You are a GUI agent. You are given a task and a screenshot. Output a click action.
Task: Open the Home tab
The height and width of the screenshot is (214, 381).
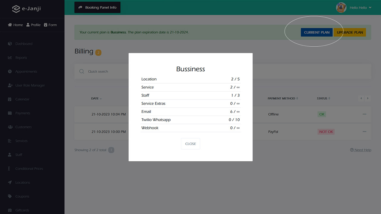[x=15, y=25]
